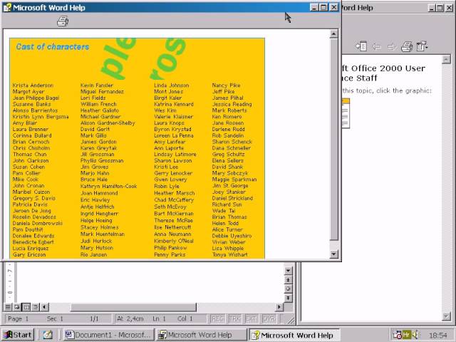
Task: Click the 'Cast of characters' heading
Action: [53, 46]
